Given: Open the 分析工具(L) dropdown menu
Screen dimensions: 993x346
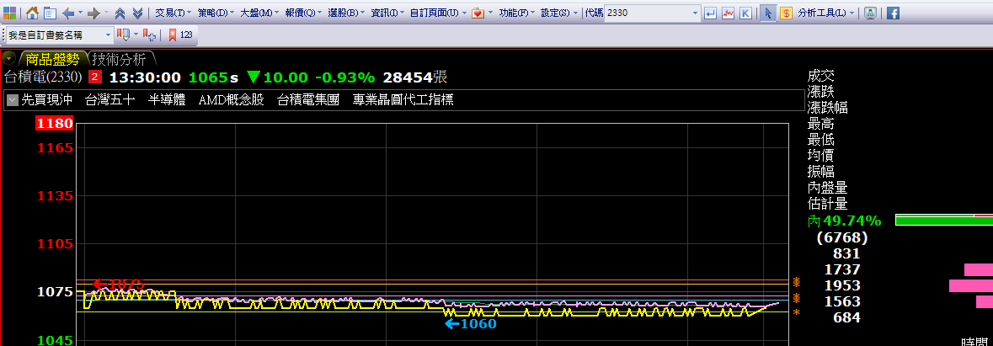Looking at the screenshot, I should (825, 13).
